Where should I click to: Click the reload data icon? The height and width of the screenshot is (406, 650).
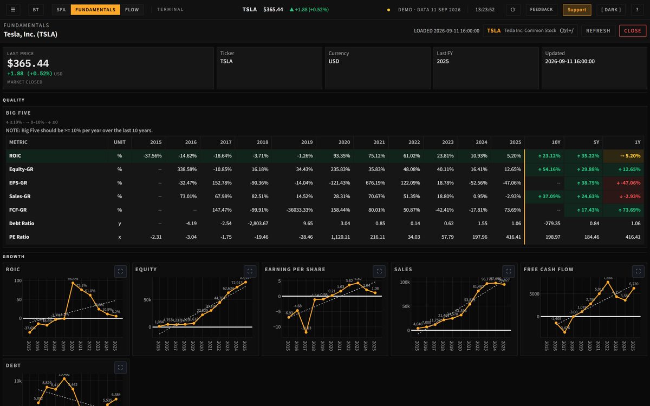pyautogui.click(x=512, y=10)
